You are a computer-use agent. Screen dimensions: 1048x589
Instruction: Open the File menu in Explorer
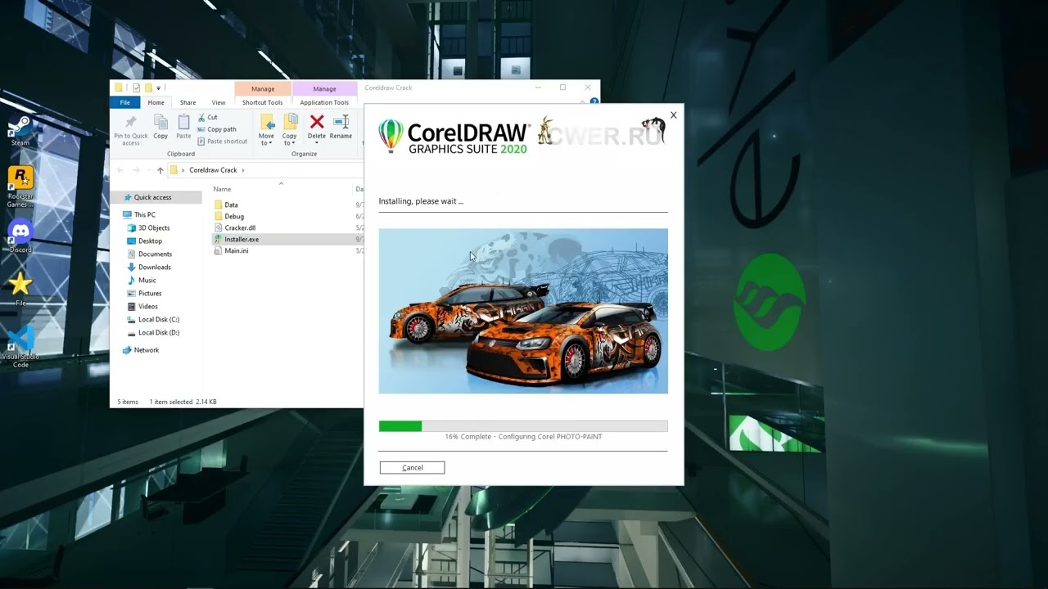(x=124, y=102)
